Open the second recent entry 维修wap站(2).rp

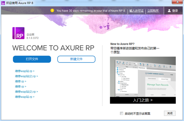[26, 76]
